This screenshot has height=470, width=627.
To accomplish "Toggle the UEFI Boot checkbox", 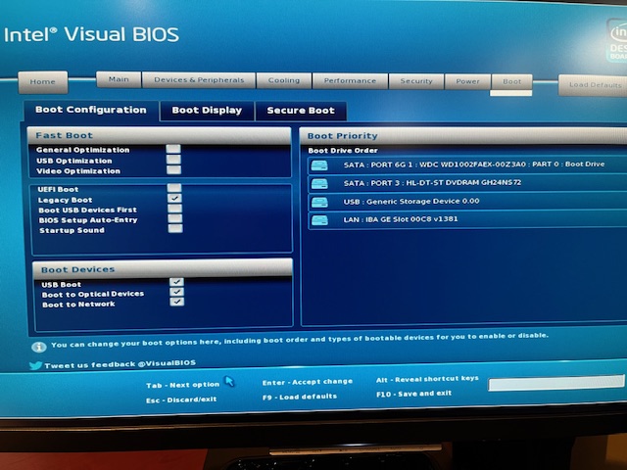I will (174, 188).
